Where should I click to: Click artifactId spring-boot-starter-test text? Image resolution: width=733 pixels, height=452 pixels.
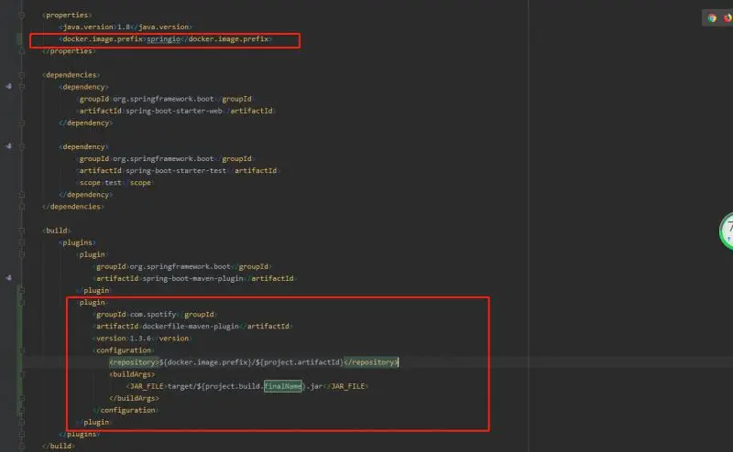(x=178, y=170)
